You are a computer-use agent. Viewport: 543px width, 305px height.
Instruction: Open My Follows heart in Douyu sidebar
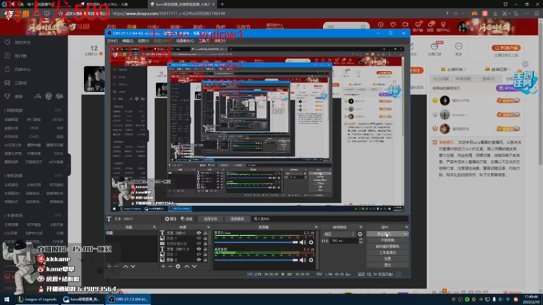click(x=7, y=42)
